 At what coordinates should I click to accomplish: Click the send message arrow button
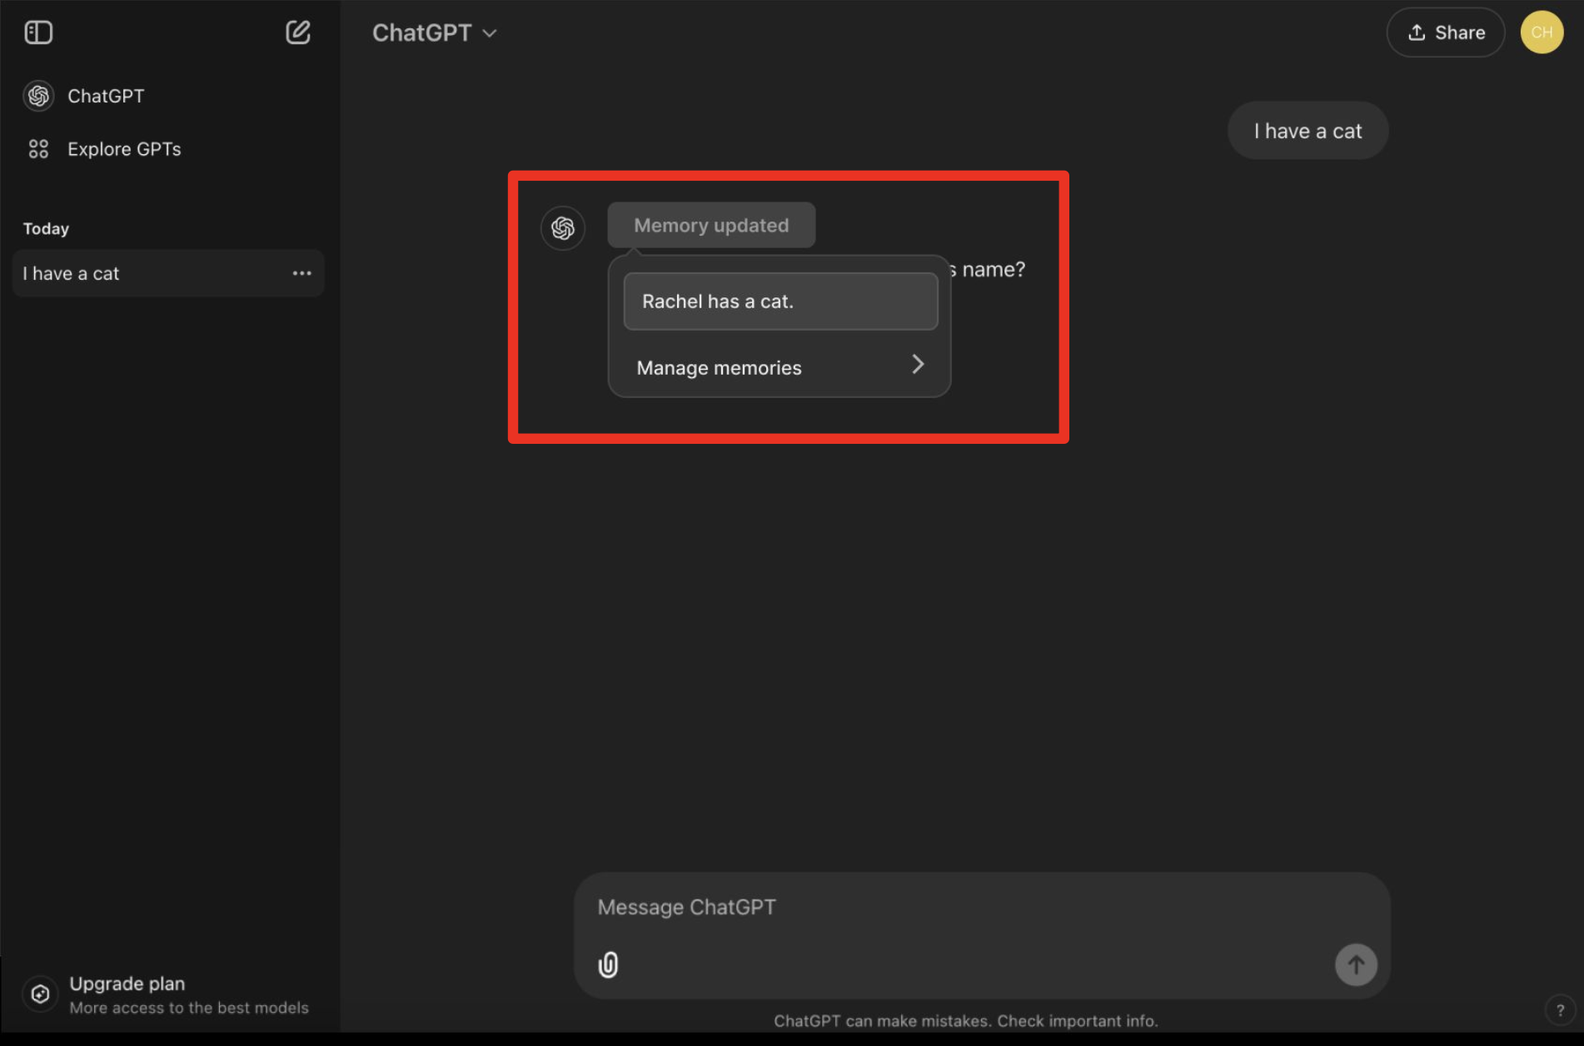[1356, 964]
